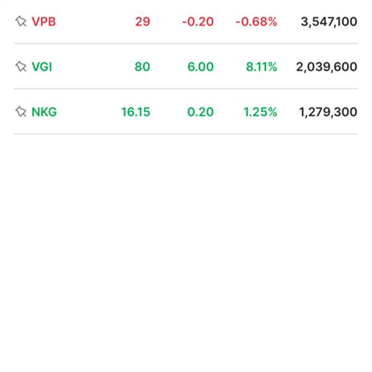Screen dimensions: 372x372
Task: Click VGI's price of 80
Action: point(142,67)
